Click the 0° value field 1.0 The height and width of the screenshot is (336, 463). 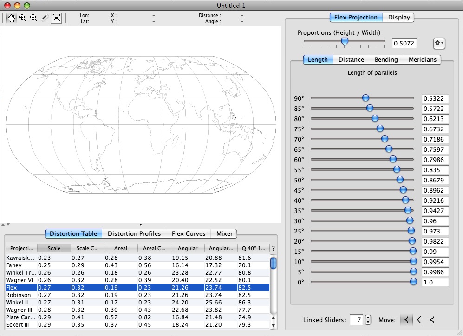tap(435, 282)
